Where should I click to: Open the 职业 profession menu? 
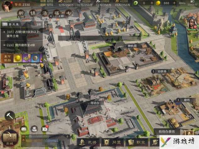point(137,142)
